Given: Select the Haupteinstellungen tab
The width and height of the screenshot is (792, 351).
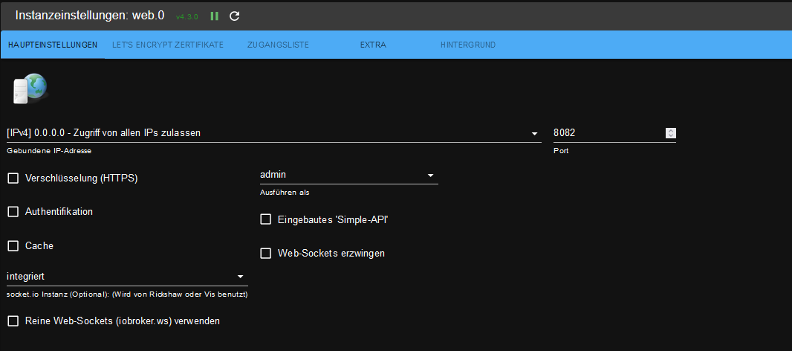Looking at the screenshot, I should click(x=53, y=45).
